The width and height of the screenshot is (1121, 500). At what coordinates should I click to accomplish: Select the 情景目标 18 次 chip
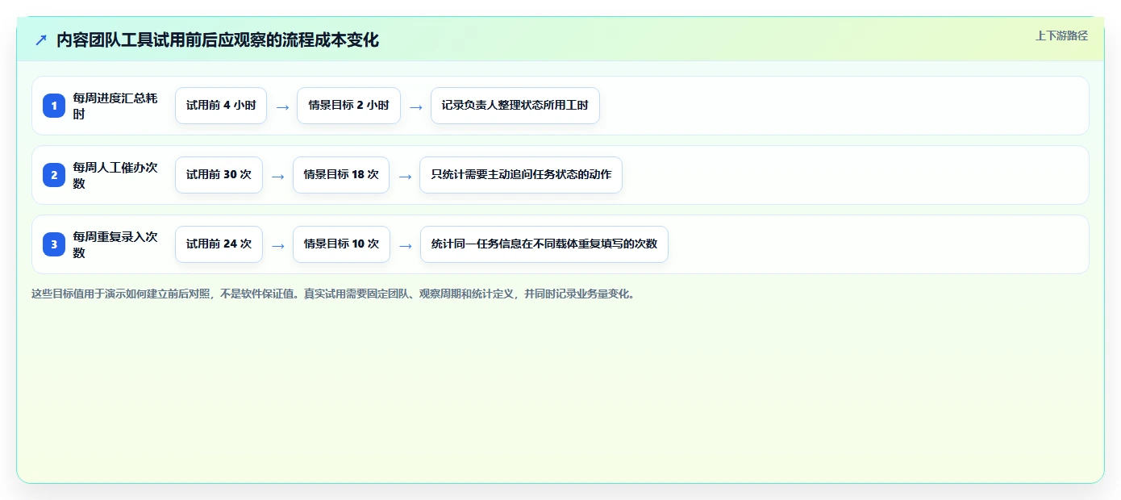point(341,175)
